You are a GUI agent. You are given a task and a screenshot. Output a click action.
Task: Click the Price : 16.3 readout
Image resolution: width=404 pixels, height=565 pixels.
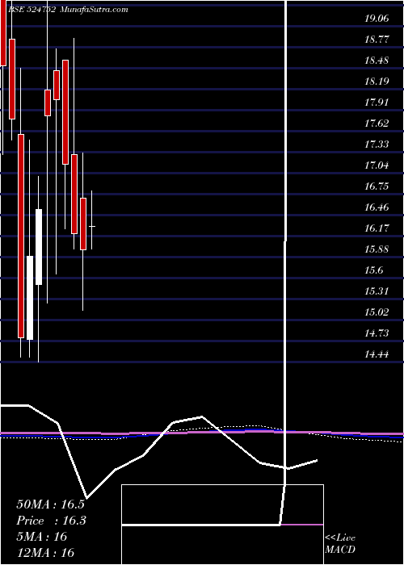pos(51,521)
